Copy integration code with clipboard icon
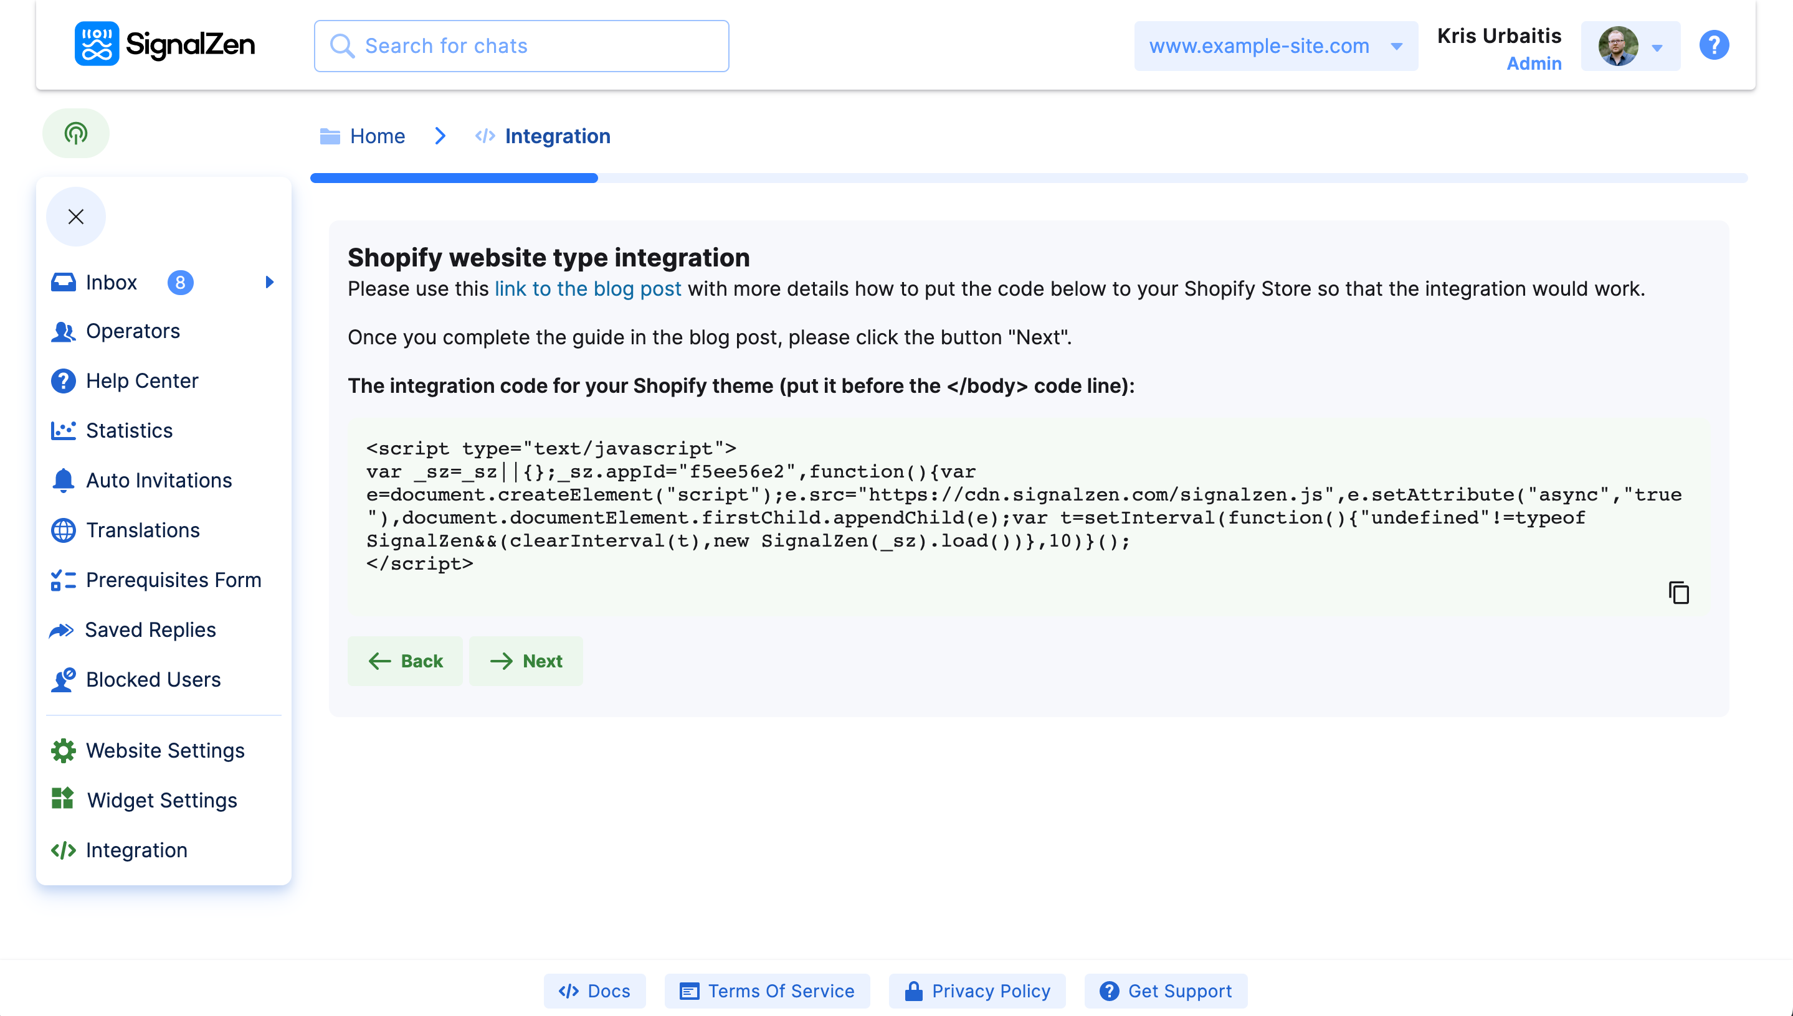This screenshot has height=1016, width=1793. point(1678,593)
